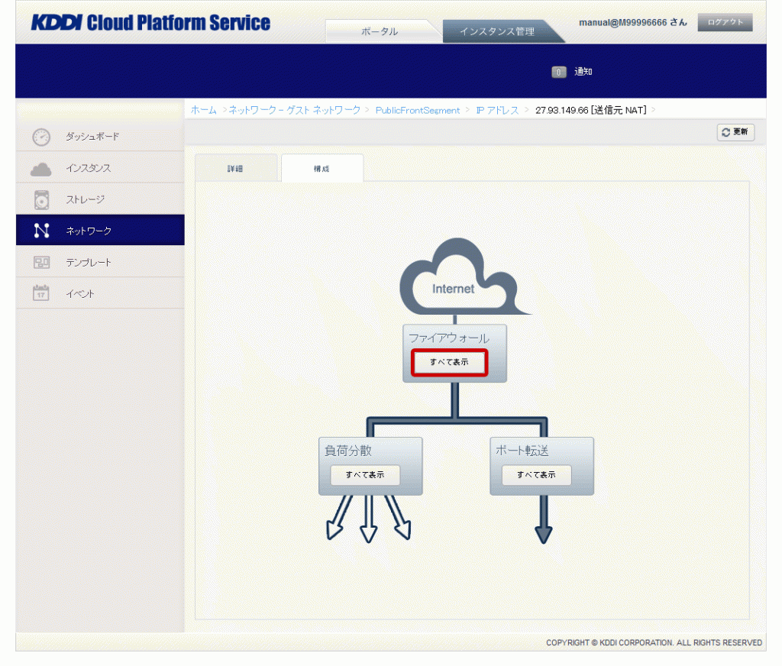Open ストレージ in the sidebar
The image size is (782, 666).
coord(100,199)
